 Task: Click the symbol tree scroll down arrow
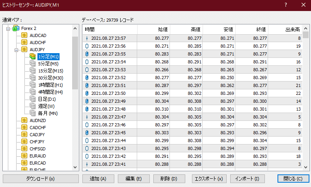pos(75,167)
